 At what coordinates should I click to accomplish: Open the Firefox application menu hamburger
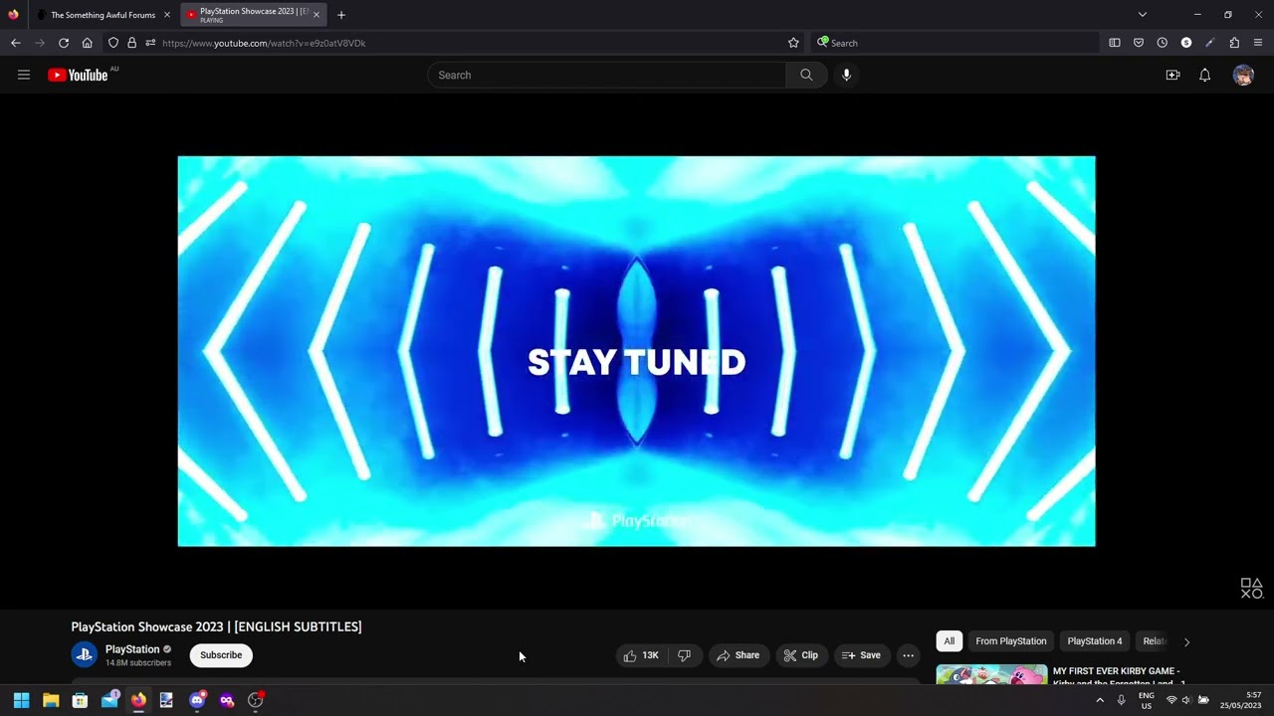(1258, 43)
